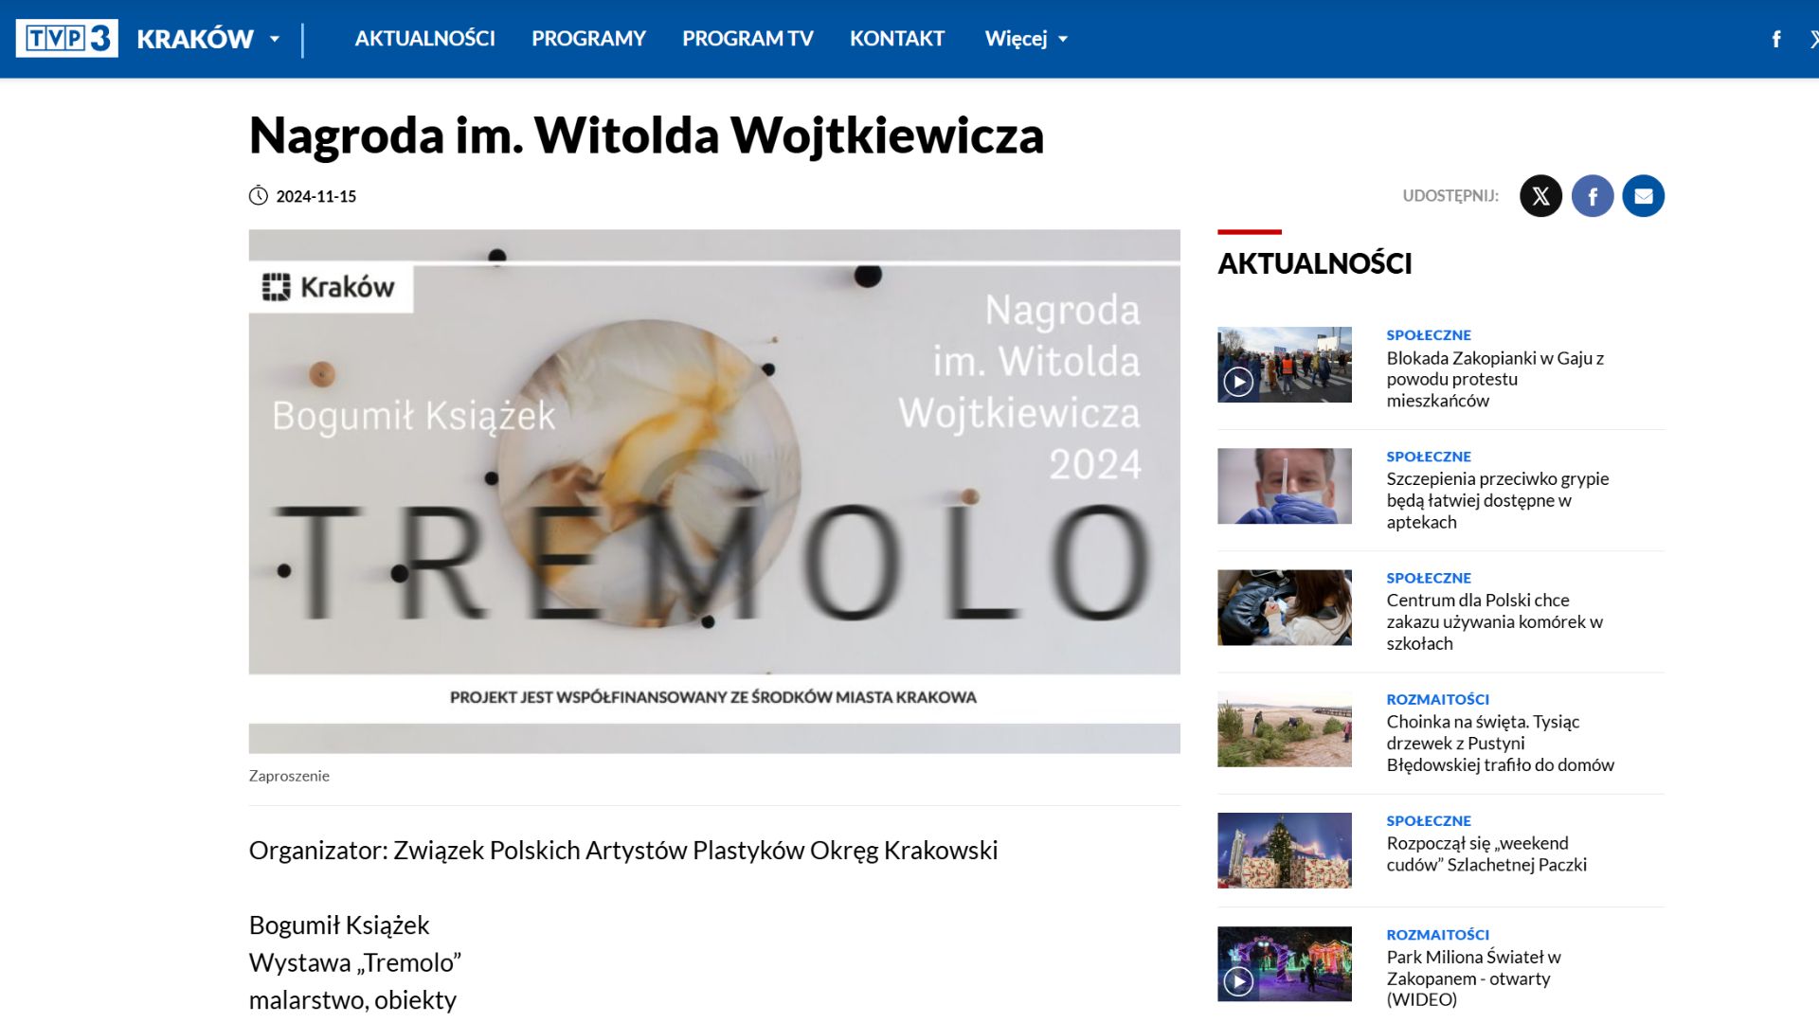Play the Park Miliona Świateł video
This screenshot has width=1819, height=1023.
pyautogui.click(x=1239, y=983)
